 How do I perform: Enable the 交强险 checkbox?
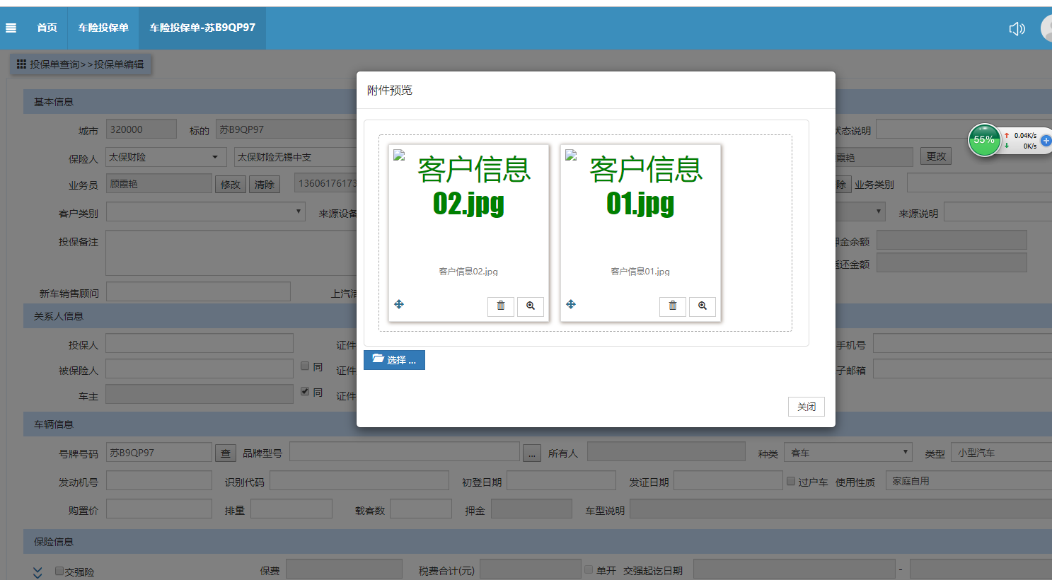[x=59, y=571]
